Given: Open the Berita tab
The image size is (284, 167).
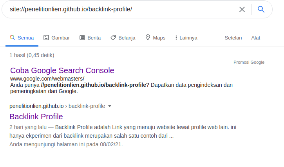Looking at the screenshot, I should pos(90,38).
